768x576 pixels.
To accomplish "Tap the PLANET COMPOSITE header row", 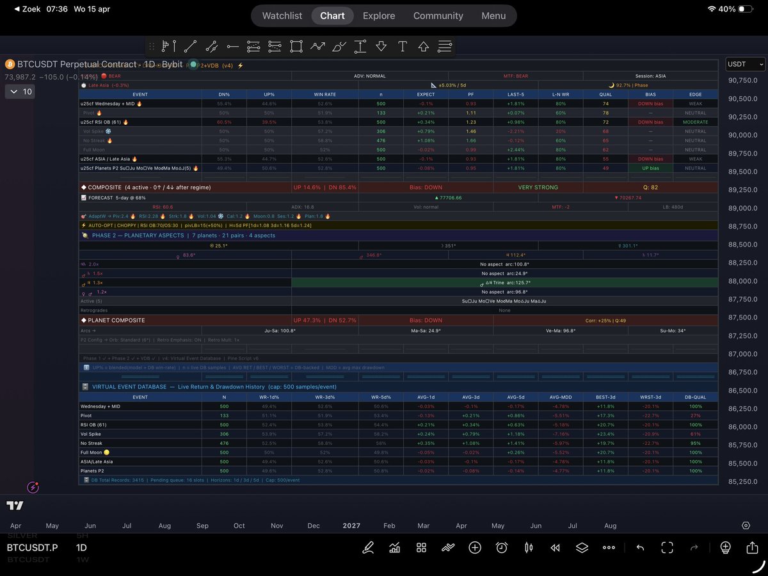I will (x=398, y=320).
